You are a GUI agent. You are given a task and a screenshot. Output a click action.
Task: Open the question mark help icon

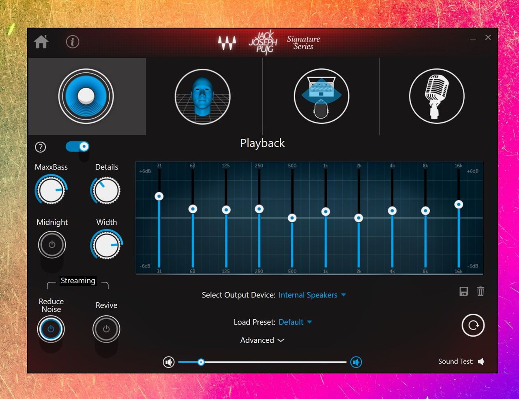click(41, 147)
